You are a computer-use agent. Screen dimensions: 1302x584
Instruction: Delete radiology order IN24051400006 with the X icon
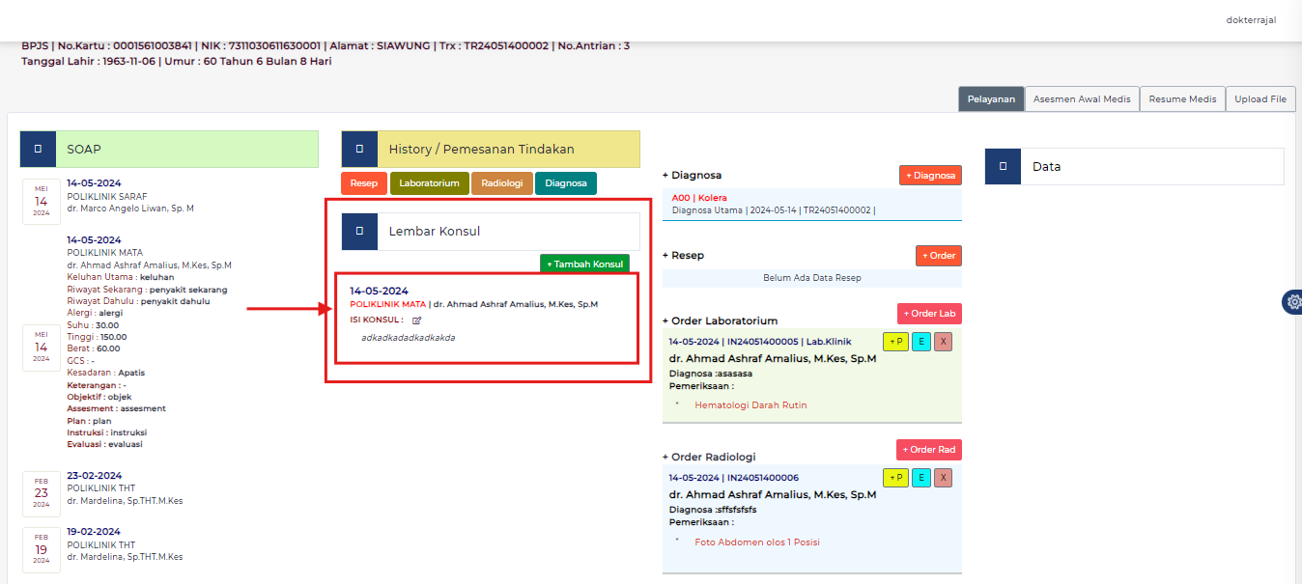click(x=942, y=477)
